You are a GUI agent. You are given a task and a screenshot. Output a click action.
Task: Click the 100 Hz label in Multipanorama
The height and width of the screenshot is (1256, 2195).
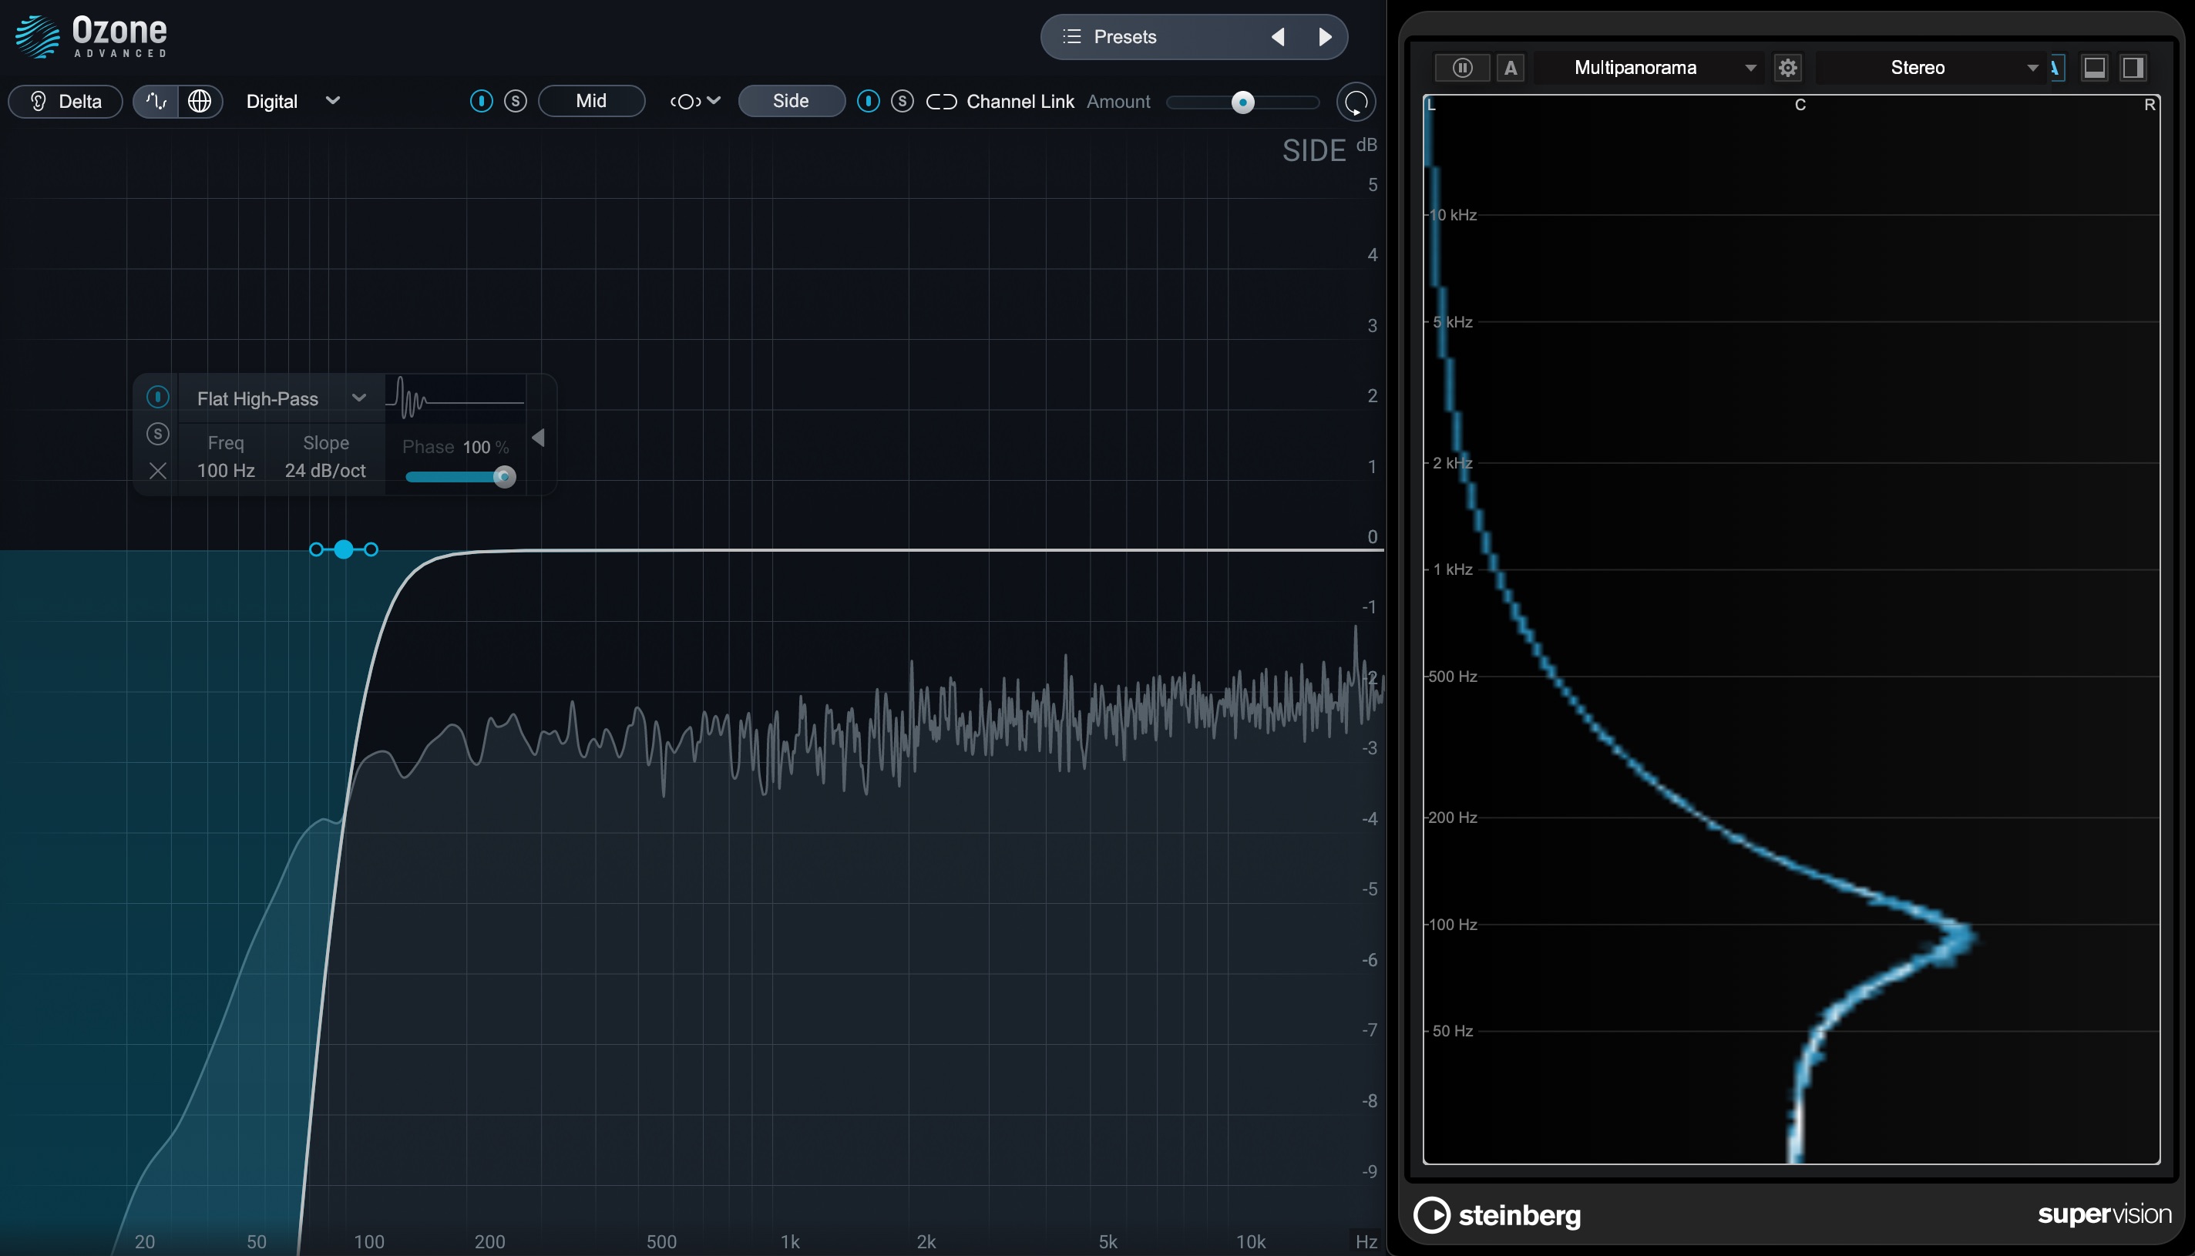1453,925
